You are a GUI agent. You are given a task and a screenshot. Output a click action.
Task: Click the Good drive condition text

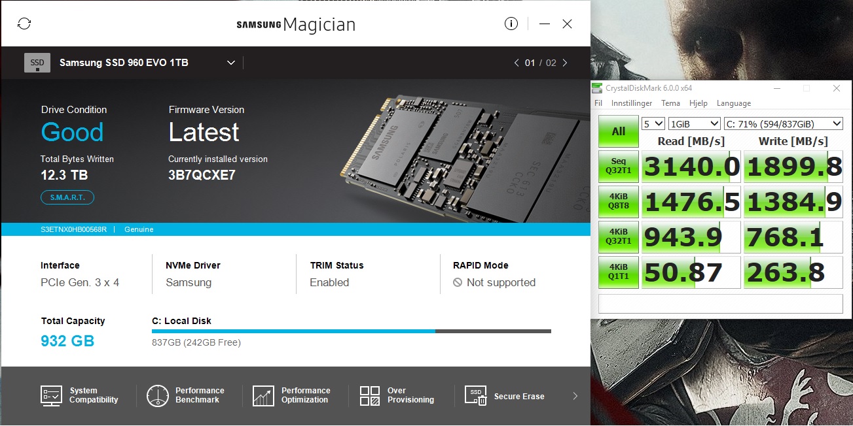pos(72,132)
